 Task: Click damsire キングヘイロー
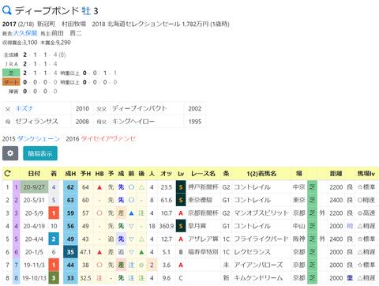133,122
